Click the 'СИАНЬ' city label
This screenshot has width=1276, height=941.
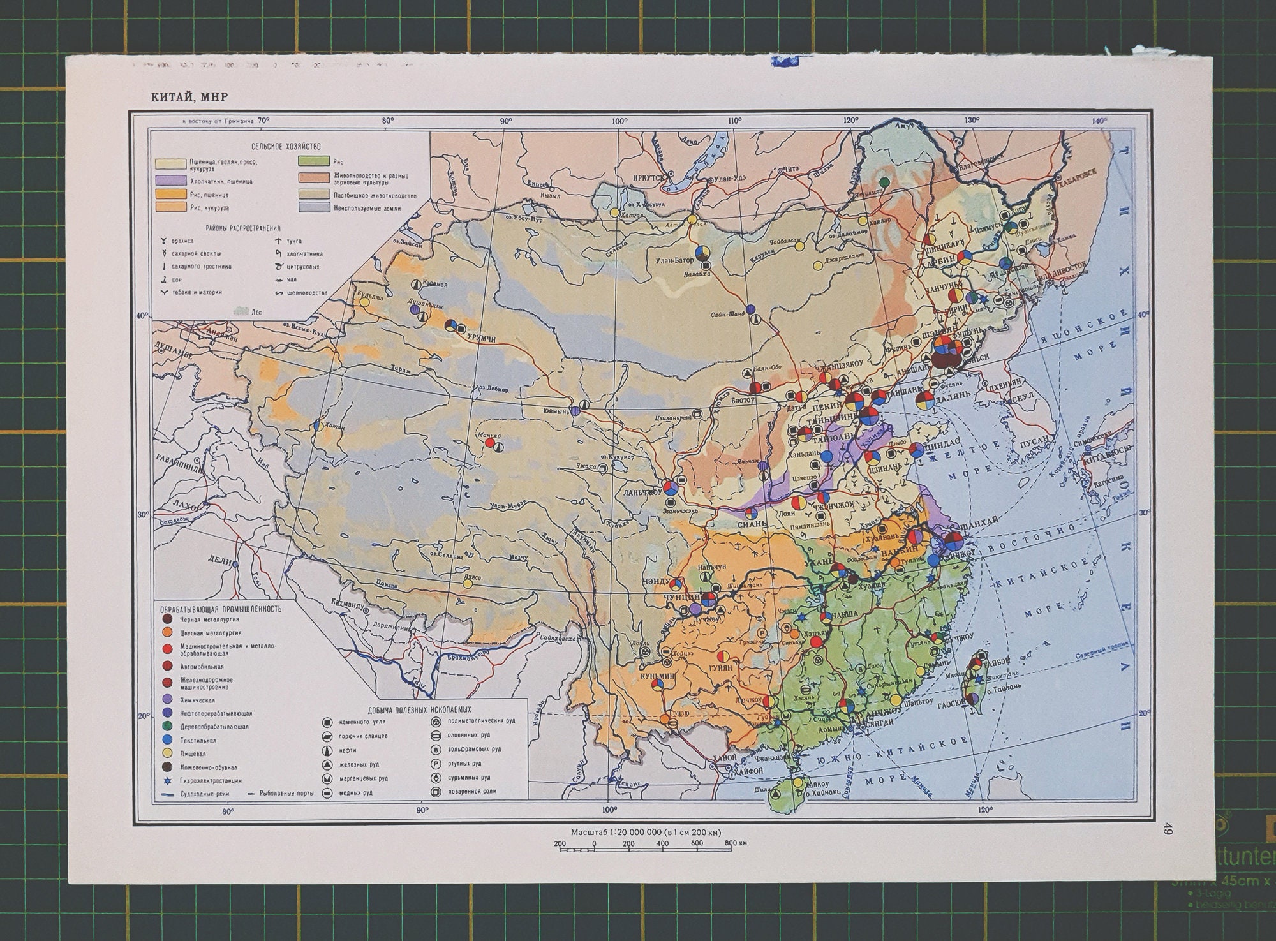coord(751,524)
